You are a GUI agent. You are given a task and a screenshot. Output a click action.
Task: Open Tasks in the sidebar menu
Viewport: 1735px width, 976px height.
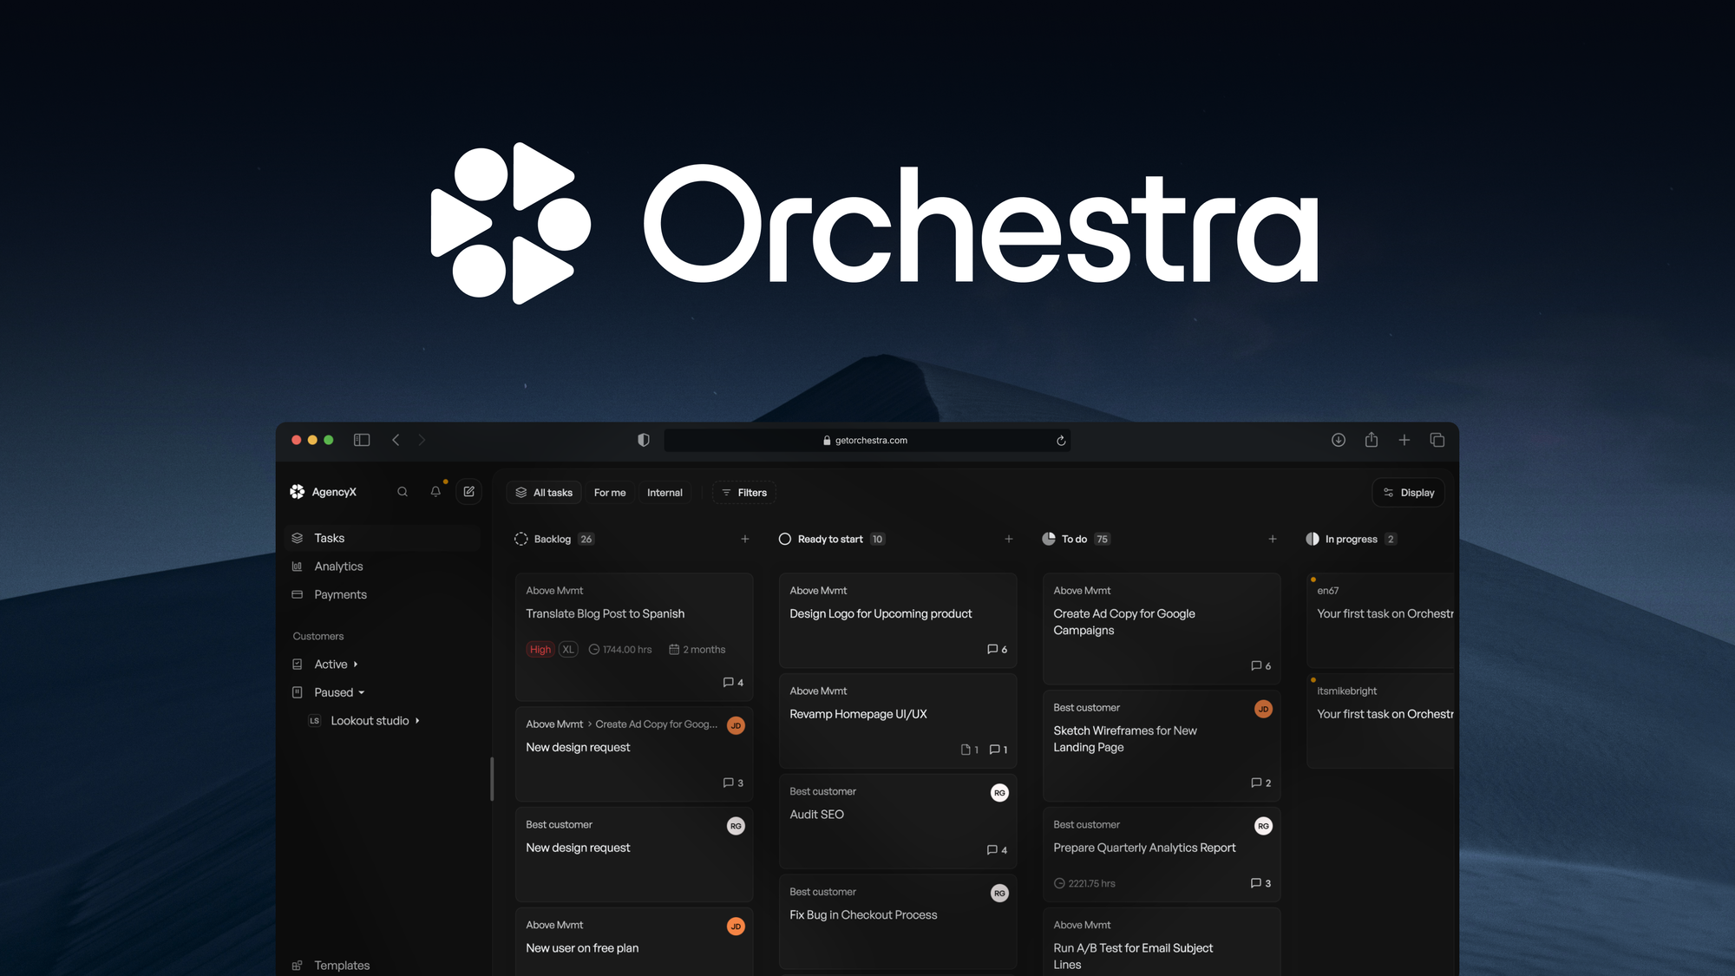click(330, 537)
